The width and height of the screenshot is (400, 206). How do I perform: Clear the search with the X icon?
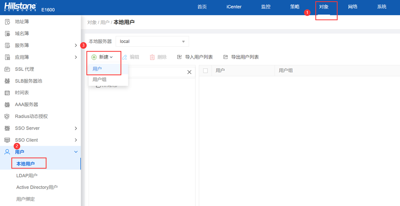[x=189, y=72]
